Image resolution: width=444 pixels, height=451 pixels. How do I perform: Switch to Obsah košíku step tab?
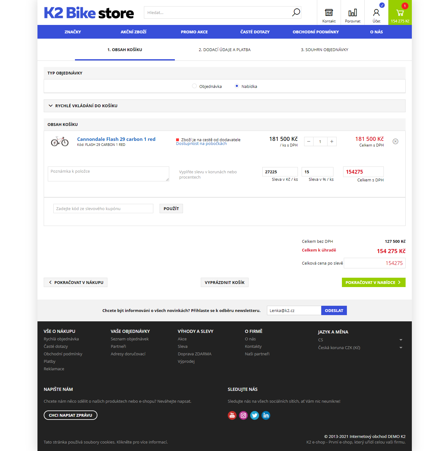125,50
